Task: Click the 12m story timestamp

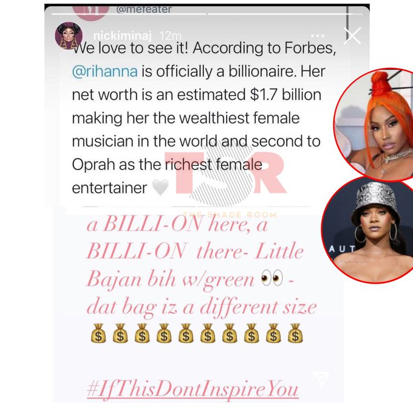Action: coord(171,36)
